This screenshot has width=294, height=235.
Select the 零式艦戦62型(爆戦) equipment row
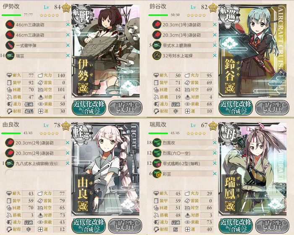point(183,164)
